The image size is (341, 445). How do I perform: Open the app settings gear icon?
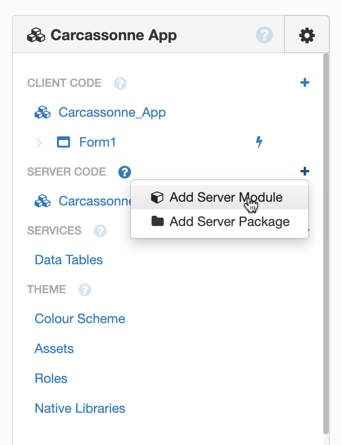[x=307, y=35]
